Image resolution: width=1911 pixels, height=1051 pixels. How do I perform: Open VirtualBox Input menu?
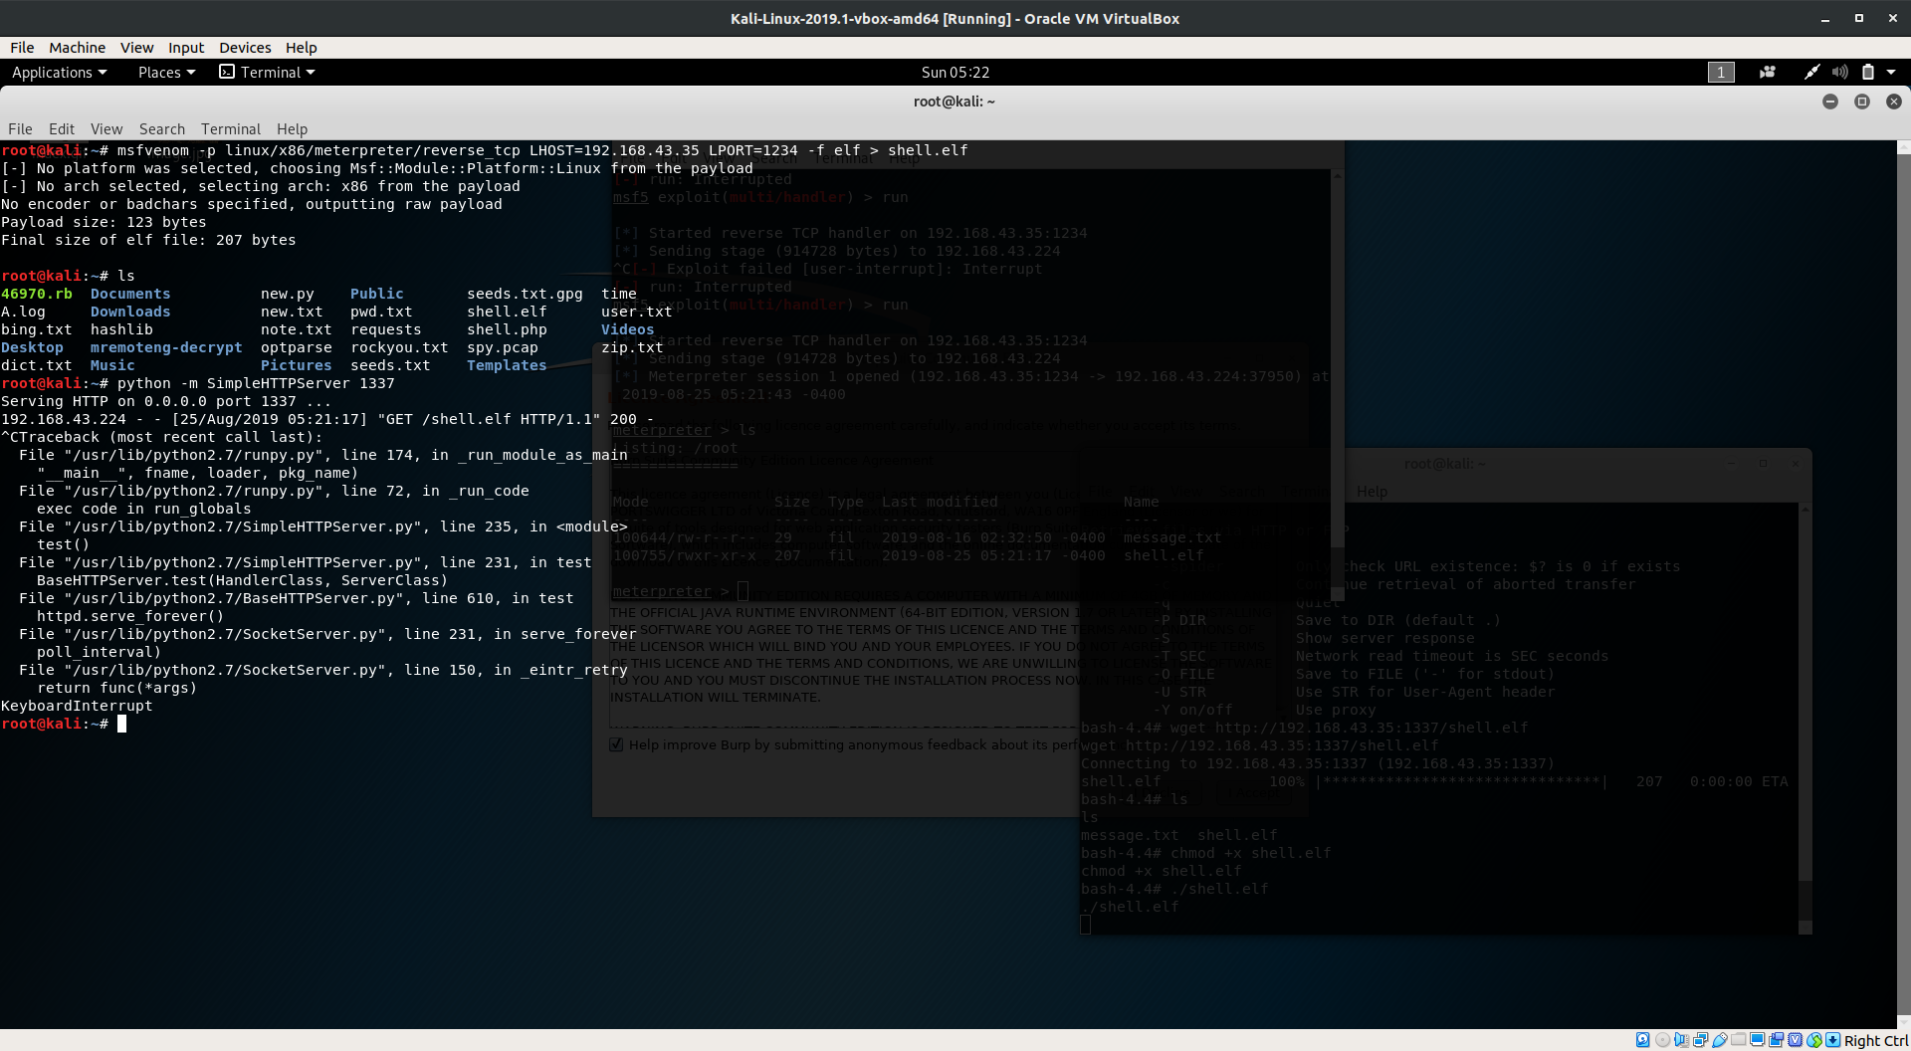coord(185,47)
